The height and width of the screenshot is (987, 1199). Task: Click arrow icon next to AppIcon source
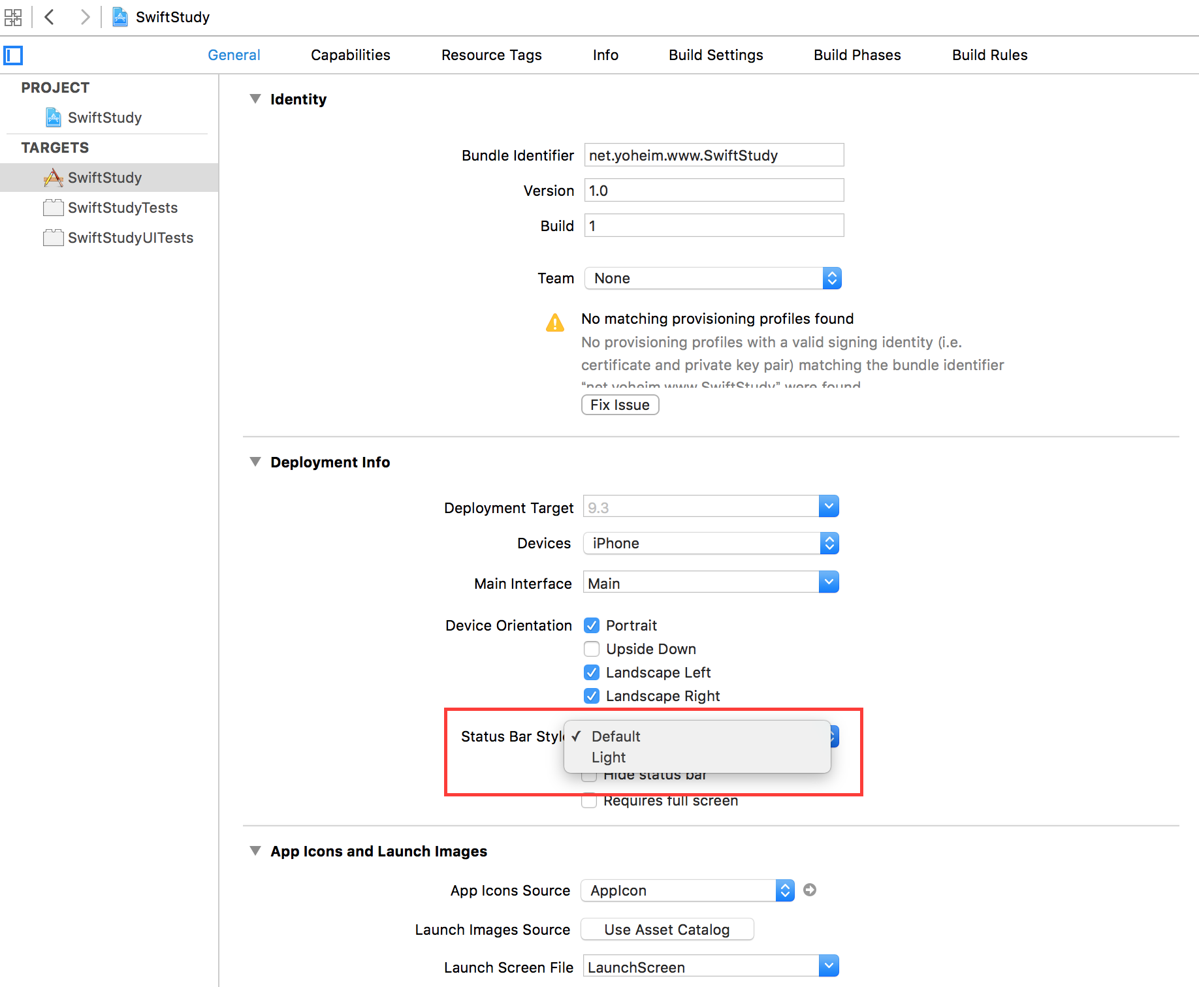(810, 890)
